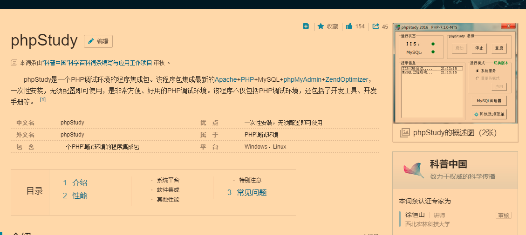
Task: Click MySQL管理器 button in the image
Action: click(x=489, y=101)
